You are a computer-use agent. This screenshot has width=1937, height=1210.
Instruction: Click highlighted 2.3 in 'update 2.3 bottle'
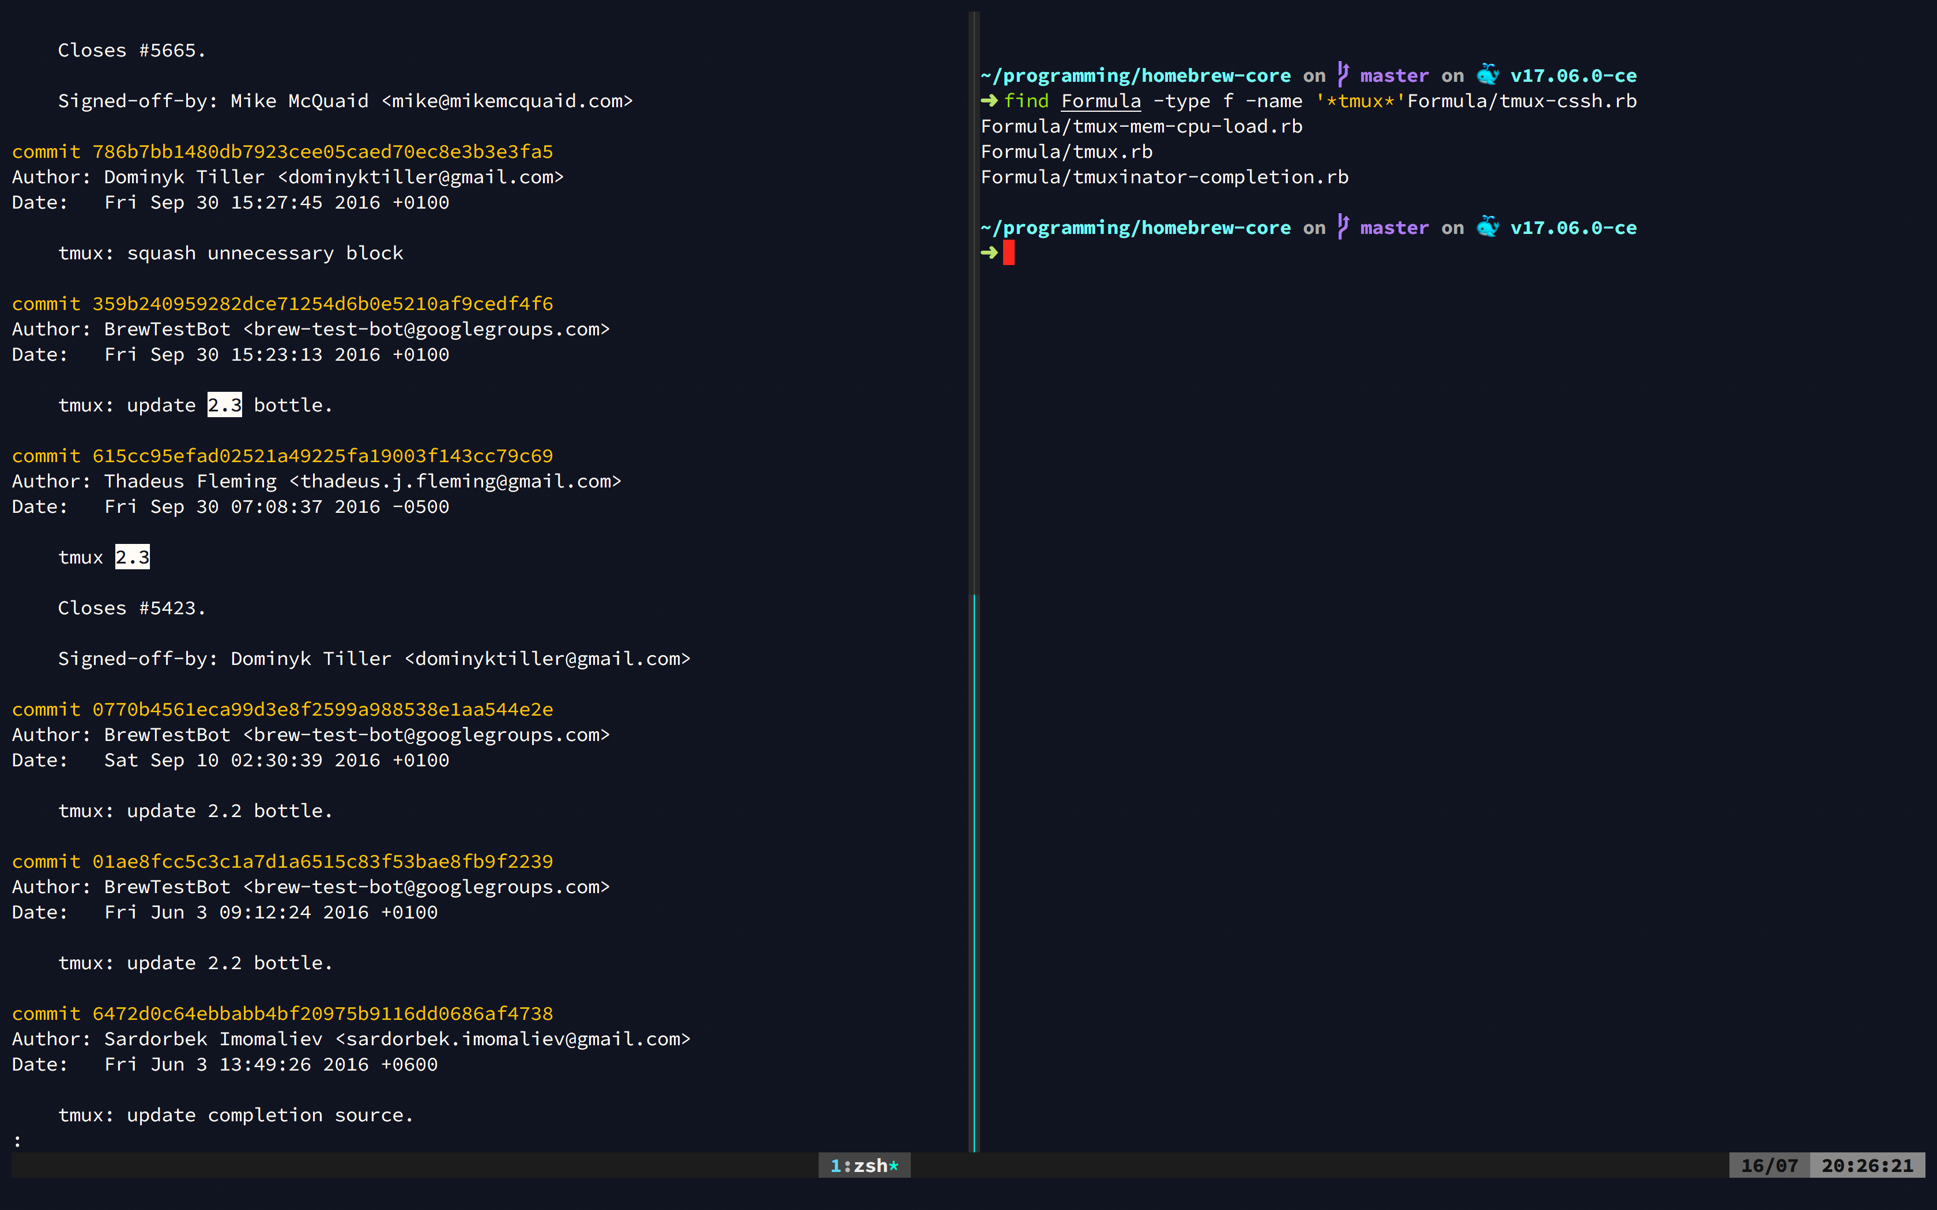coord(224,405)
